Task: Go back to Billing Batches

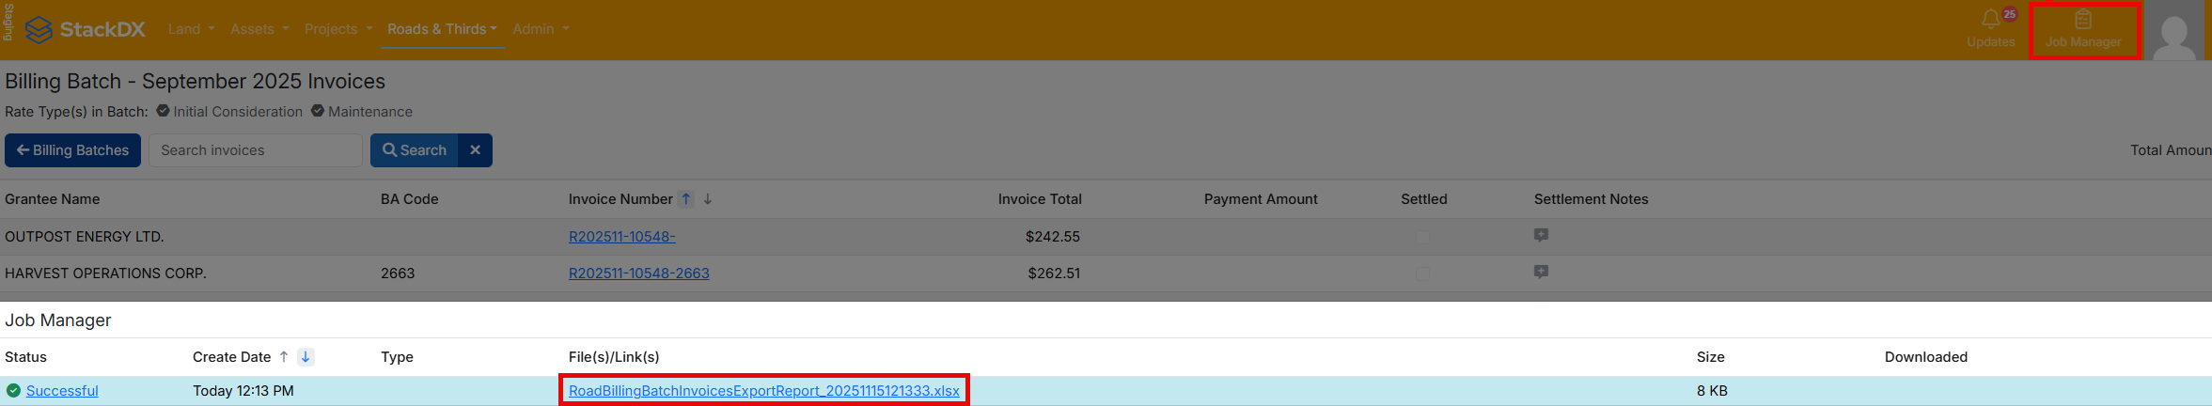Action: (72, 150)
